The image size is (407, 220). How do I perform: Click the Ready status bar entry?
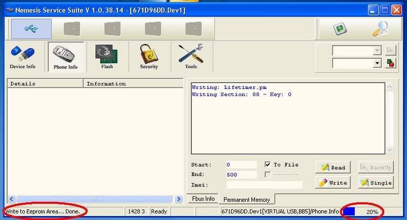(159, 211)
